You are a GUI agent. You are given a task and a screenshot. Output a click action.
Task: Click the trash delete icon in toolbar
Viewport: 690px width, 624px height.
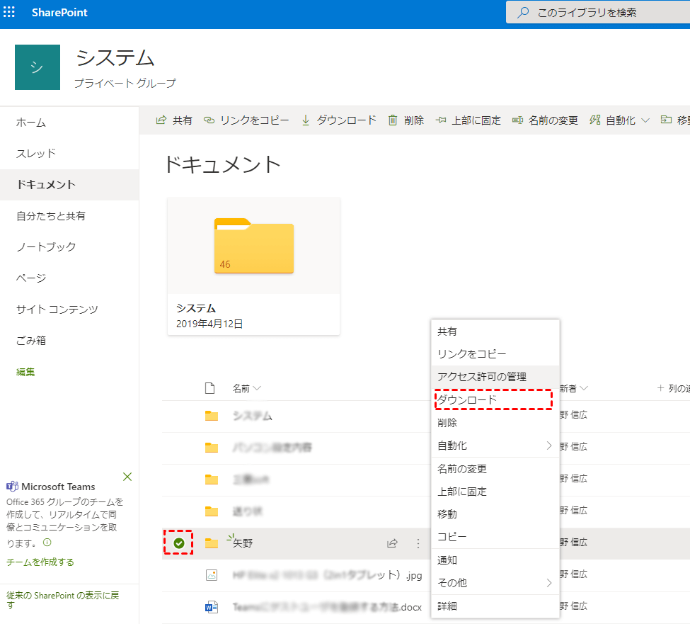(393, 120)
